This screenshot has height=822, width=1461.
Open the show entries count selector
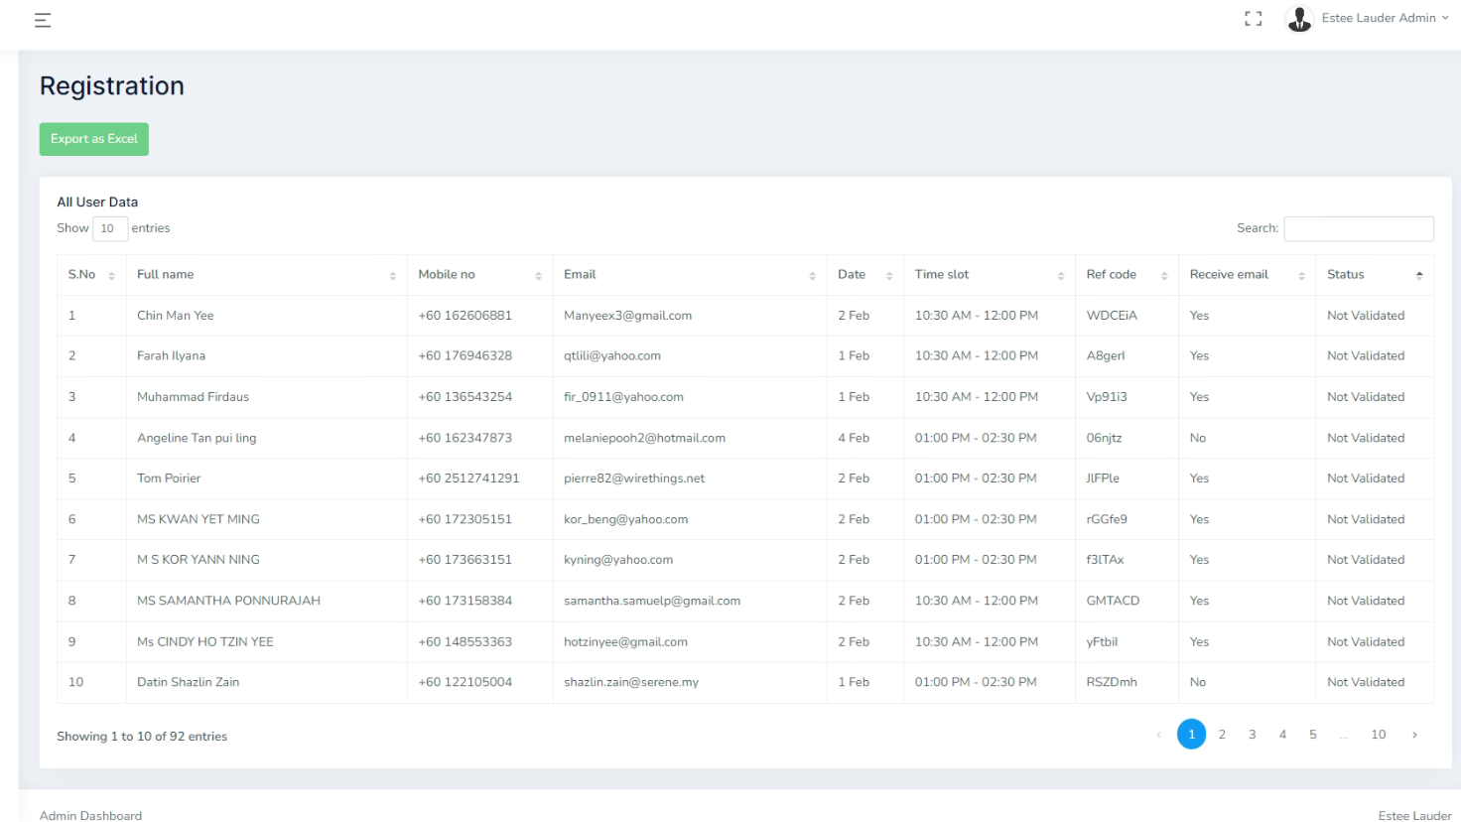click(x=110, y=228)
